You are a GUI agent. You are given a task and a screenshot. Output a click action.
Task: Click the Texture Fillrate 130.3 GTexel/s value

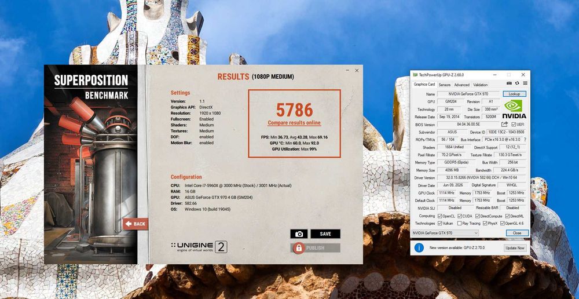[510, 155]
